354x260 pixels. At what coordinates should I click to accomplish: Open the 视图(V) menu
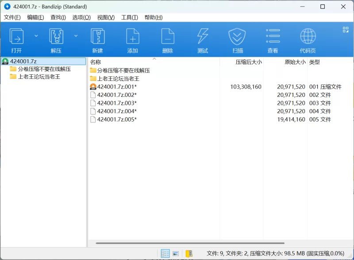coord(106,17)
